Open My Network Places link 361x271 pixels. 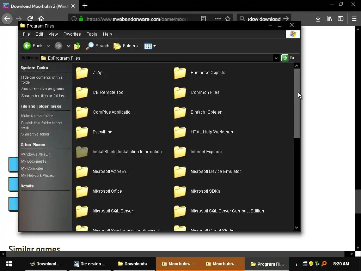[x=37, y=175]
